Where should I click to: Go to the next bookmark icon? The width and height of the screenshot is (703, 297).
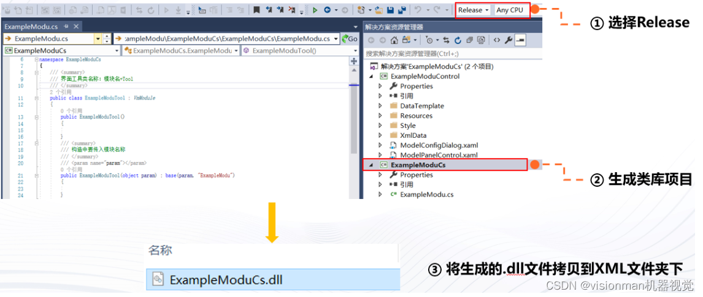[280, 10]
